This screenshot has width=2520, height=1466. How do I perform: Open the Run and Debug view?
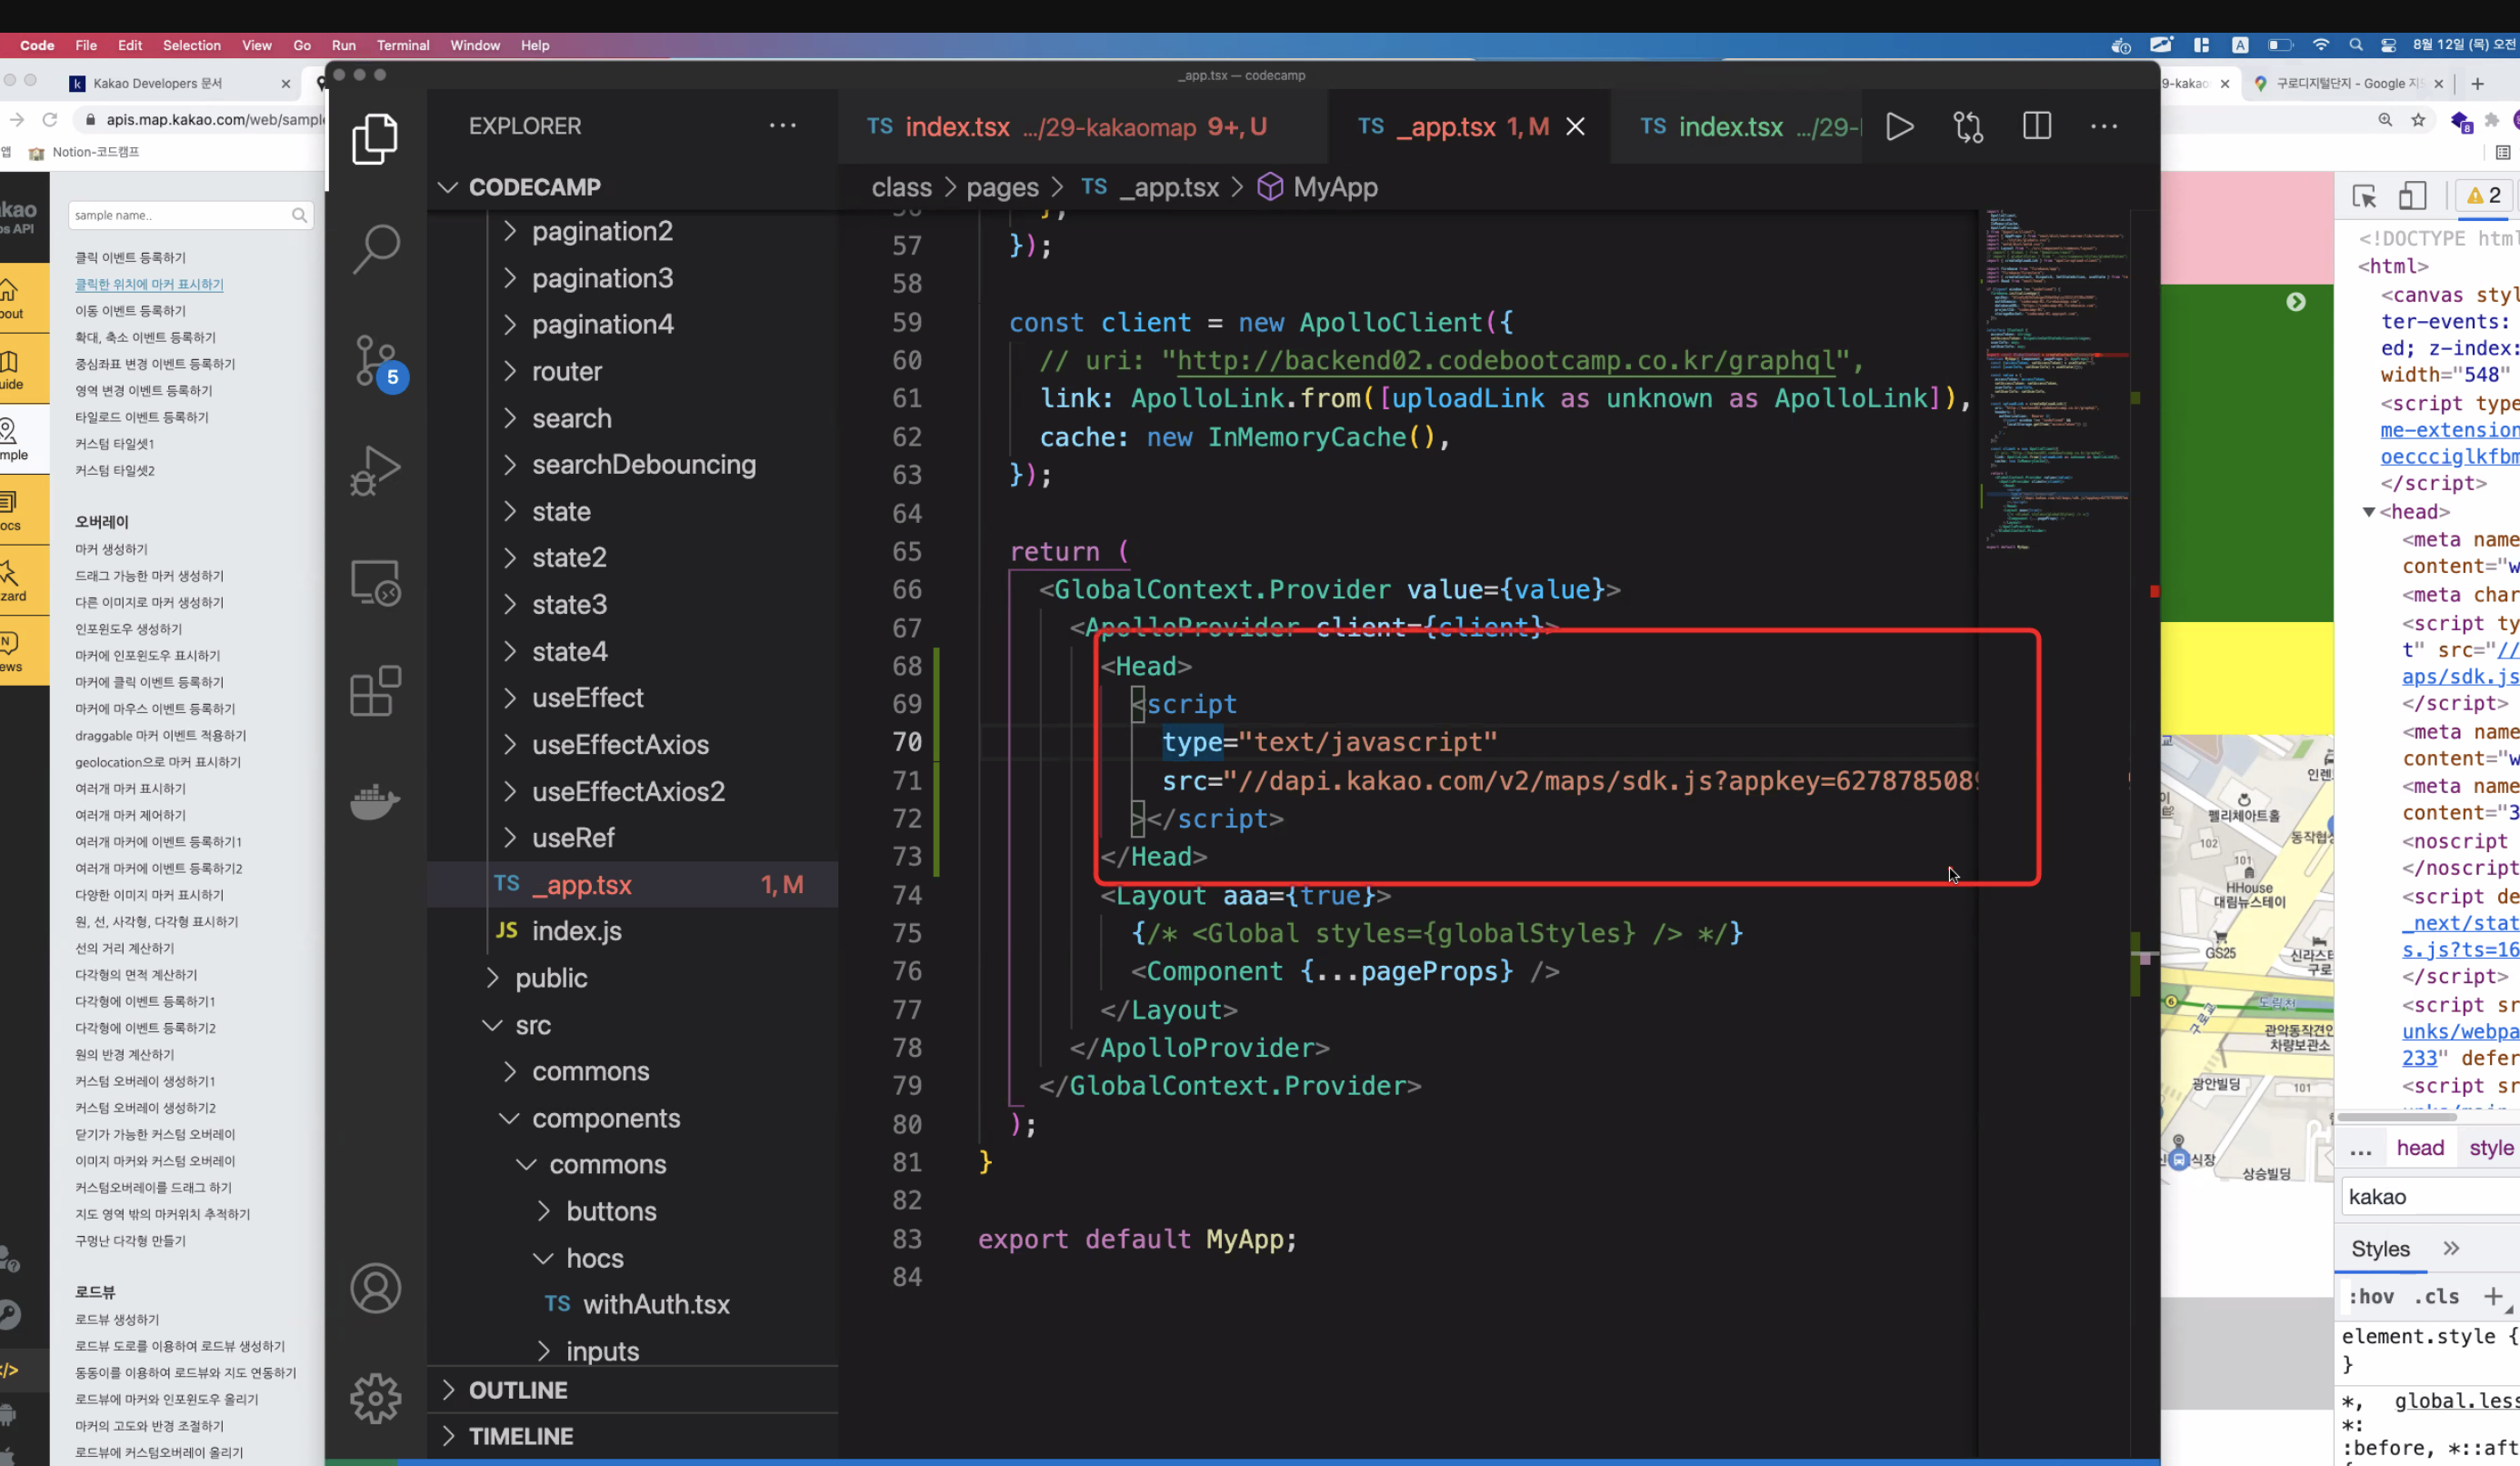tap(375, 470)
